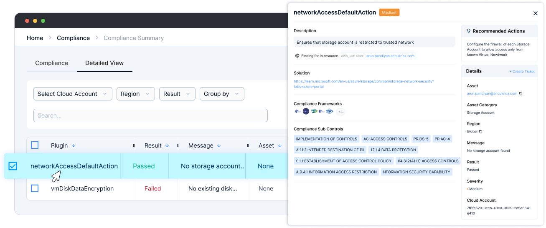
Task: Click the networkAccessDefaultAction plugin name in table
Action: [x=74, y=166]
